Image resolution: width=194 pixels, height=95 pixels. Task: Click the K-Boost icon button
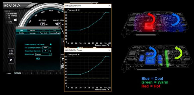pyautogui.click(x=11, y=60)
